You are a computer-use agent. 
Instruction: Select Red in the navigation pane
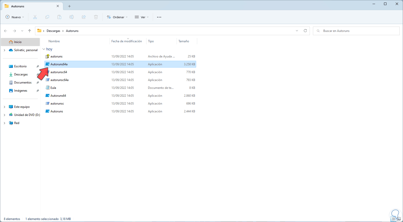[x=17, y=123]
